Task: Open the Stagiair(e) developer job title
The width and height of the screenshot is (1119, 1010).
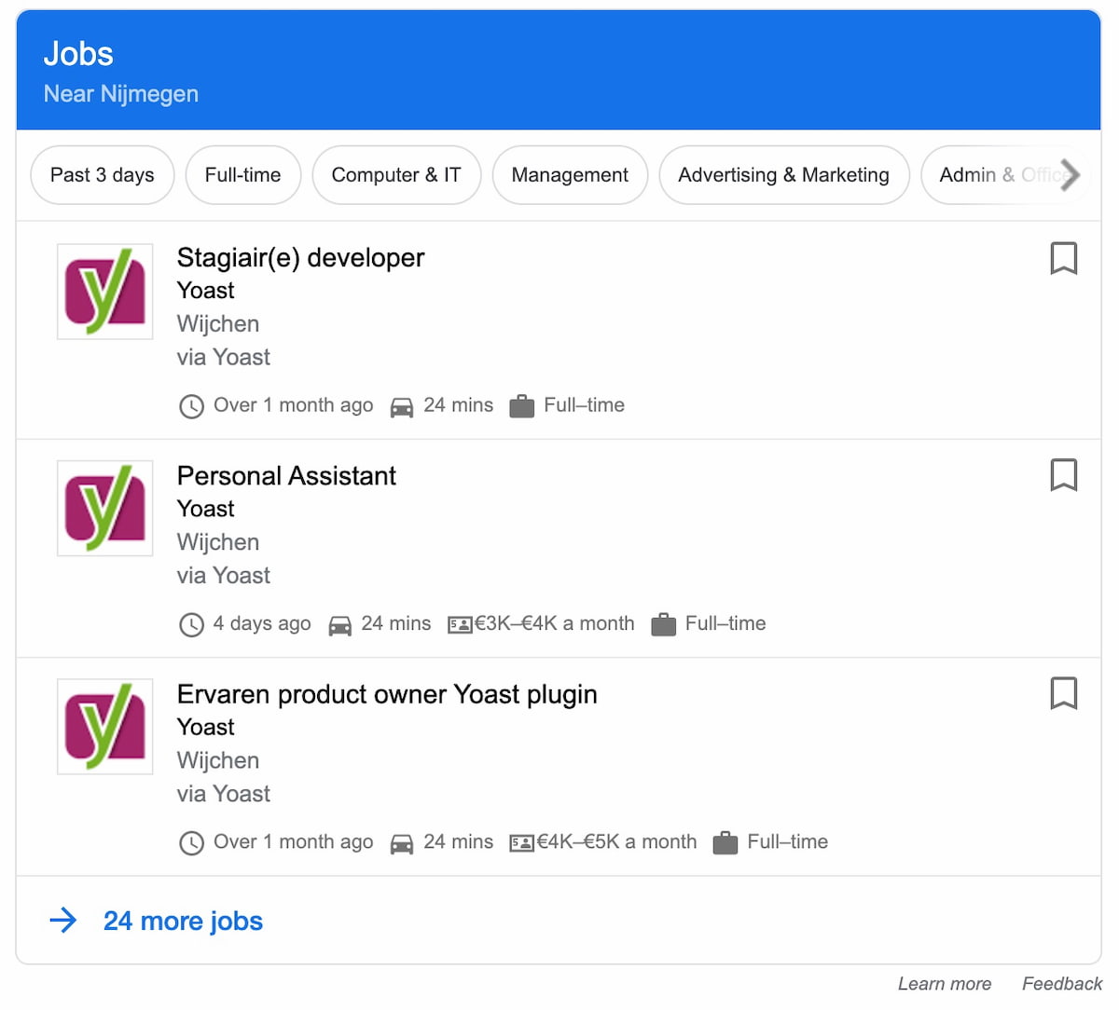Action: (300, 258)
